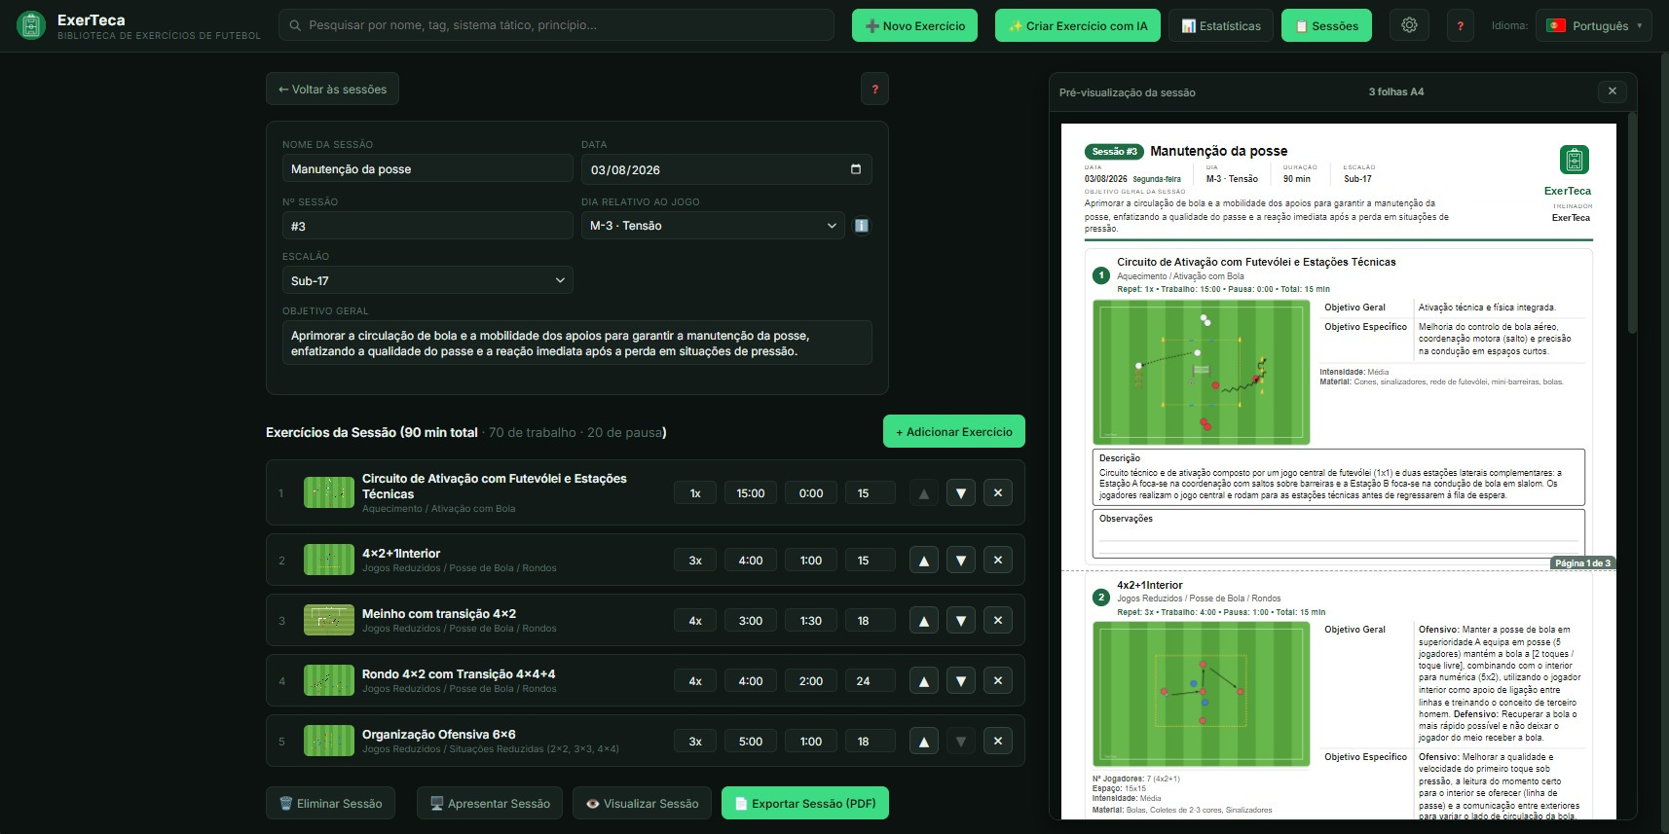Click pause 1:30 of Meinho com transição
The image size is (1669, 834).
click(x=811, y=621)
